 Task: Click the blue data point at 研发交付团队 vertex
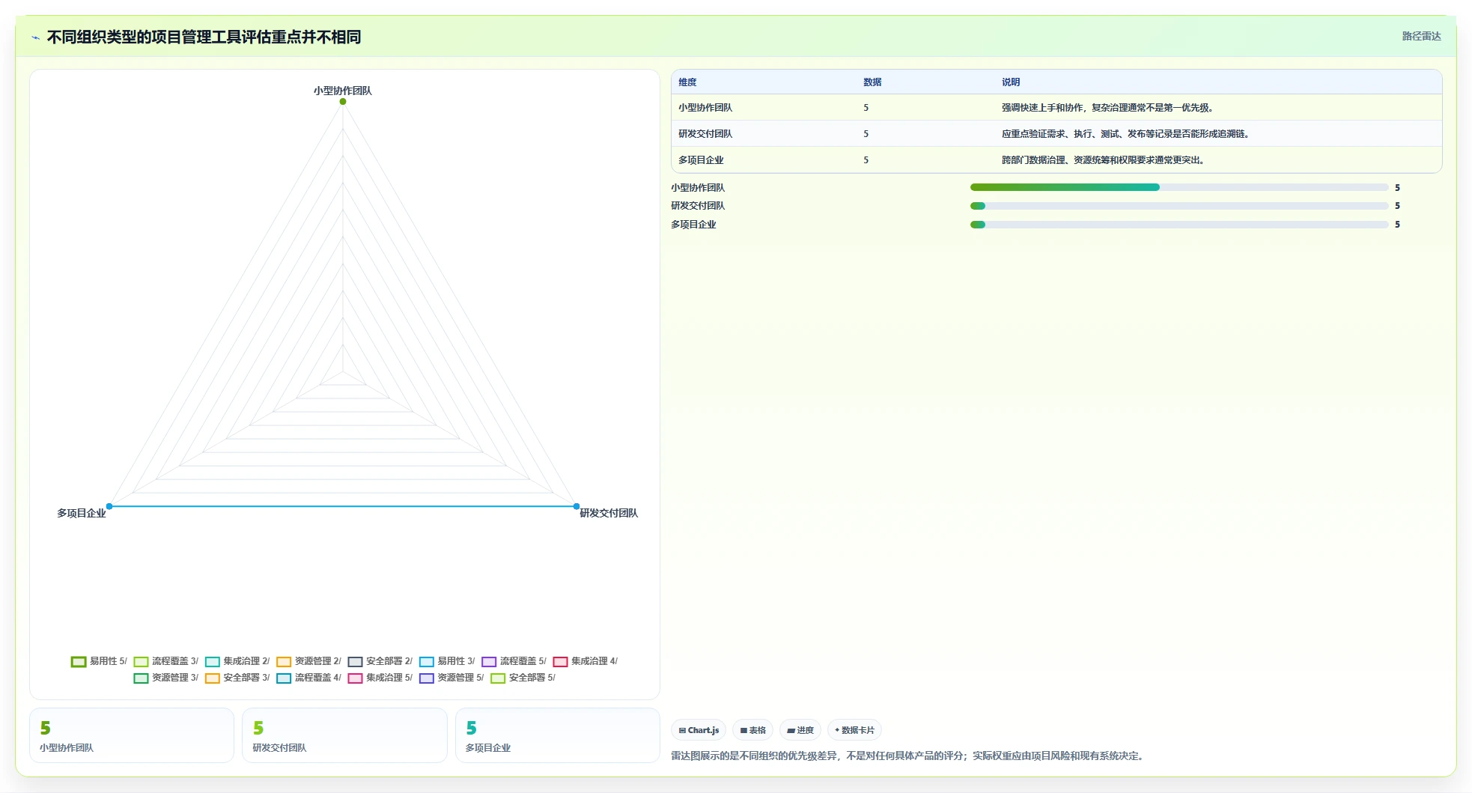577,506
